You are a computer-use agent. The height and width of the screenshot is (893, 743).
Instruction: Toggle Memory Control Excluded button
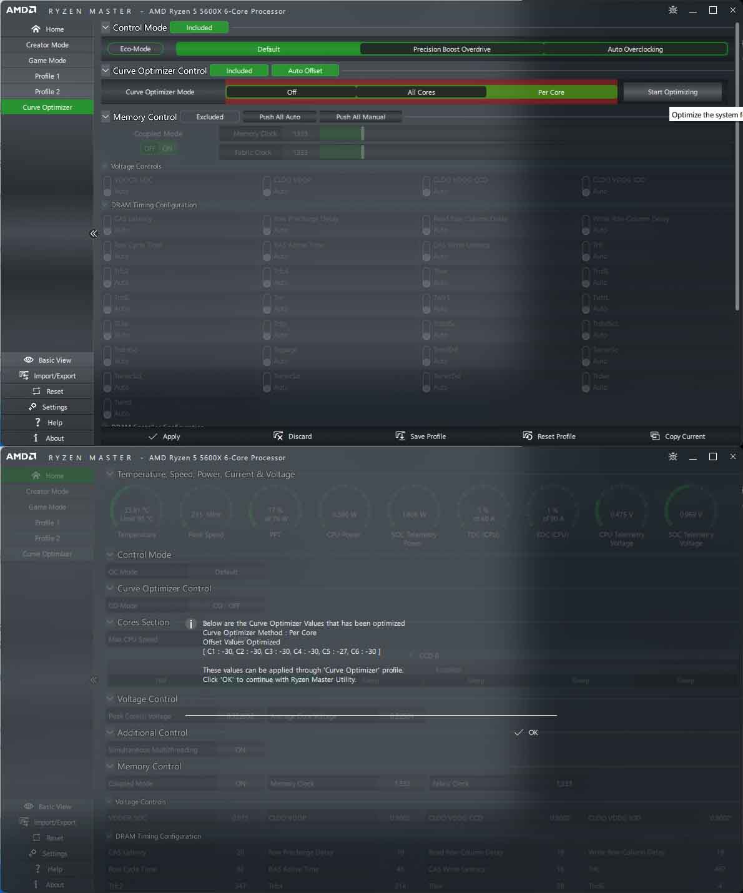[x=210, y=117]
